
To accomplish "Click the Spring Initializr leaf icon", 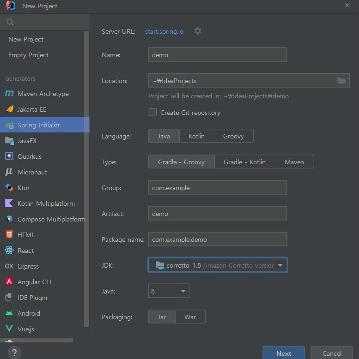I will (x=9, y=125).
